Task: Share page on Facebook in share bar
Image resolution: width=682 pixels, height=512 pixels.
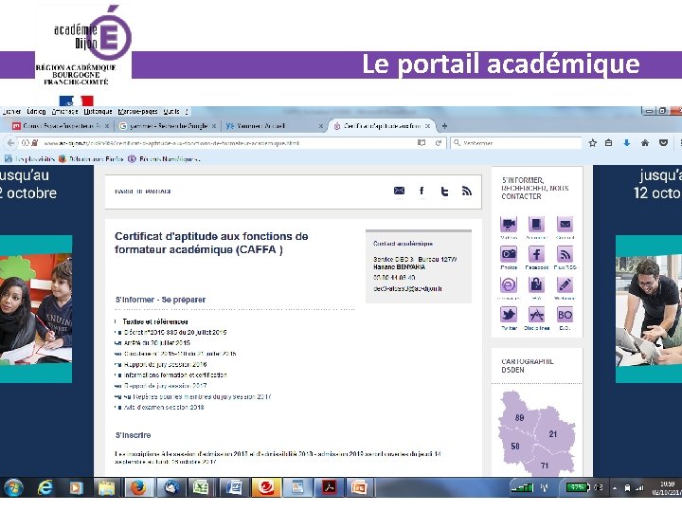Action: coord(422,191)
